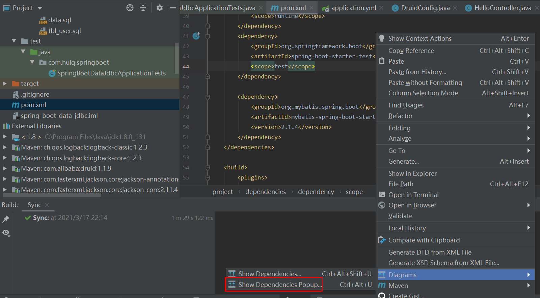
Task: Choose Show Context Actions from context menu
Action: pos(455,39)
